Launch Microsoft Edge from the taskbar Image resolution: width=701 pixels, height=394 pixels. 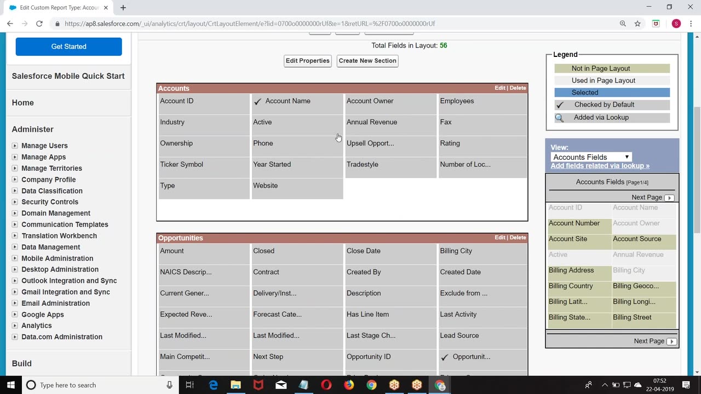(x=213, y=385)
